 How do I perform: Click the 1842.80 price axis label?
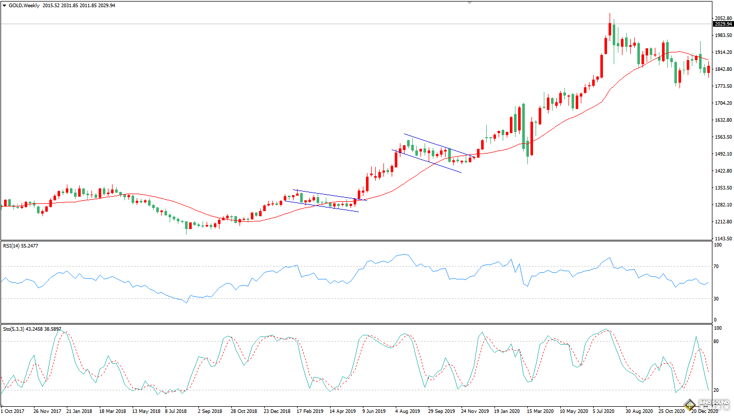pyautogui.click(x=723, y=69)
